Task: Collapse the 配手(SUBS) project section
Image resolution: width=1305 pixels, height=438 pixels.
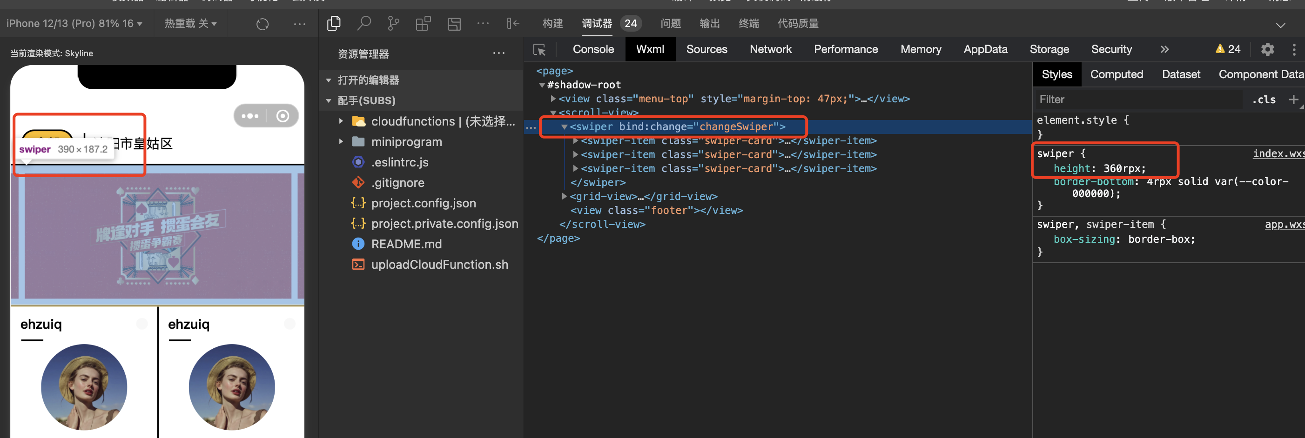Action: 329,100
